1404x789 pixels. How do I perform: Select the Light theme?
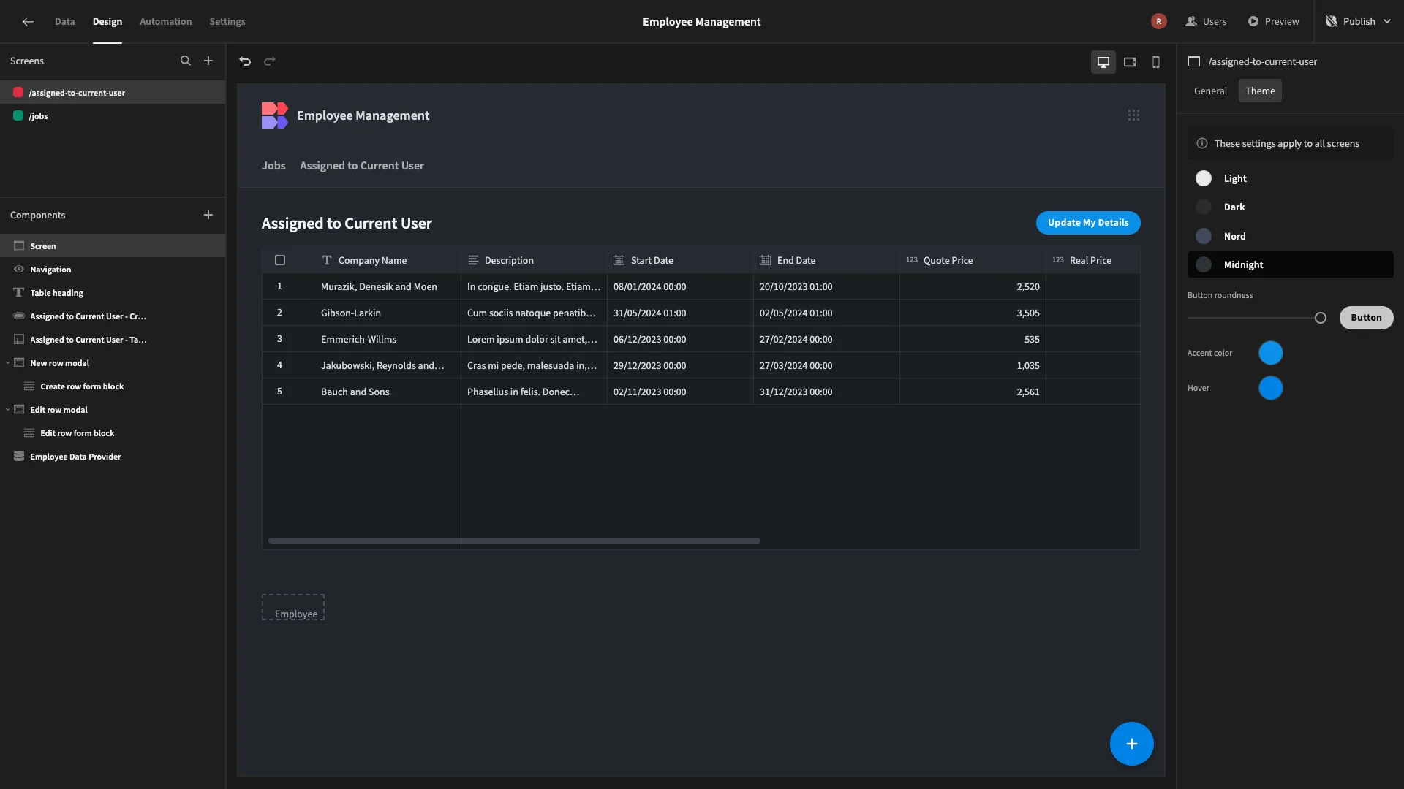1290,178
